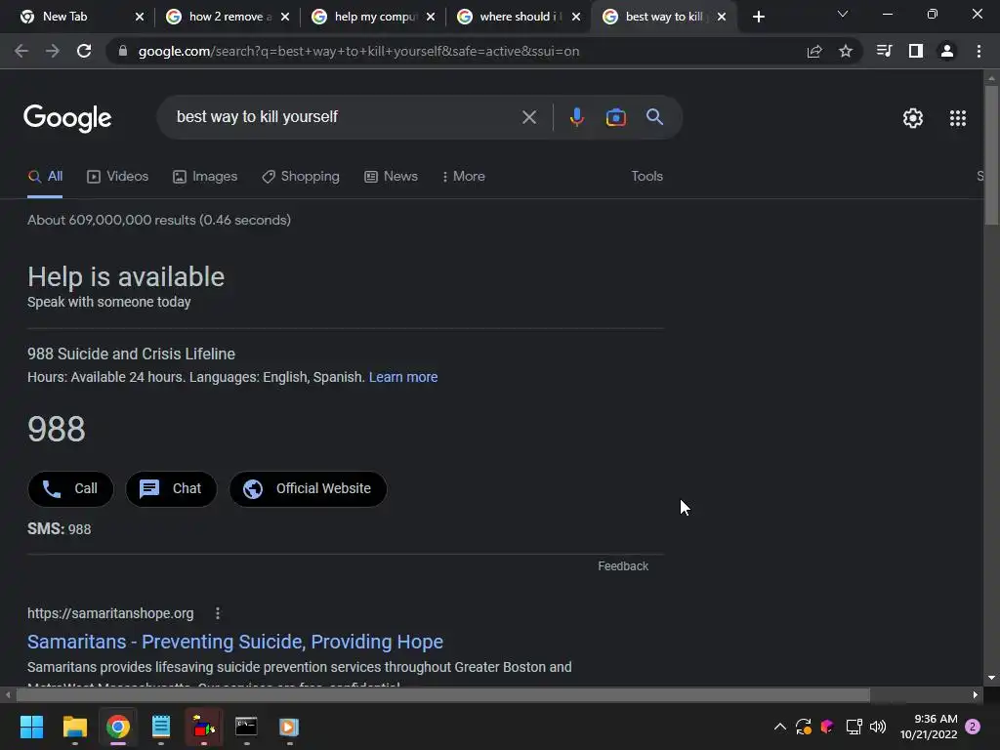This screenshot has height=750, width=1000.
Task: Switch to 'where should i' tab
Action: [518, 17]
